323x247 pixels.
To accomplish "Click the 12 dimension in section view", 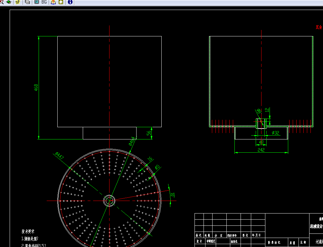I will click(267, 110).
